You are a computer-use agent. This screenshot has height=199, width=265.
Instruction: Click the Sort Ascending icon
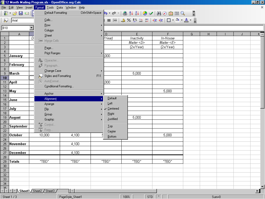131,13
